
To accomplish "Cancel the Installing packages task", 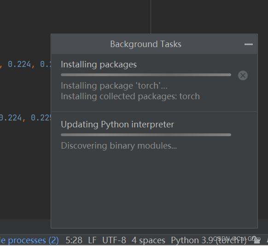I will (243, 75).
